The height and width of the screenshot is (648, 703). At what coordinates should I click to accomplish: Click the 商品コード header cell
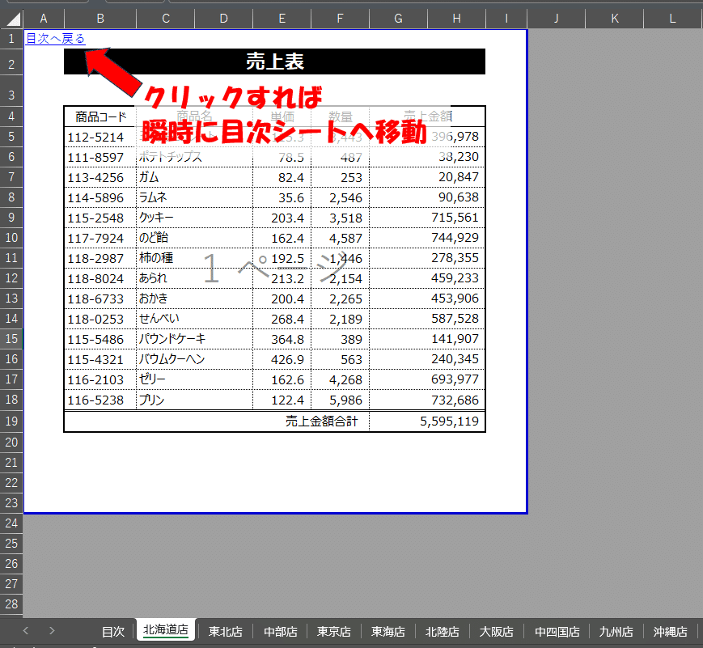tap(98, 116)
